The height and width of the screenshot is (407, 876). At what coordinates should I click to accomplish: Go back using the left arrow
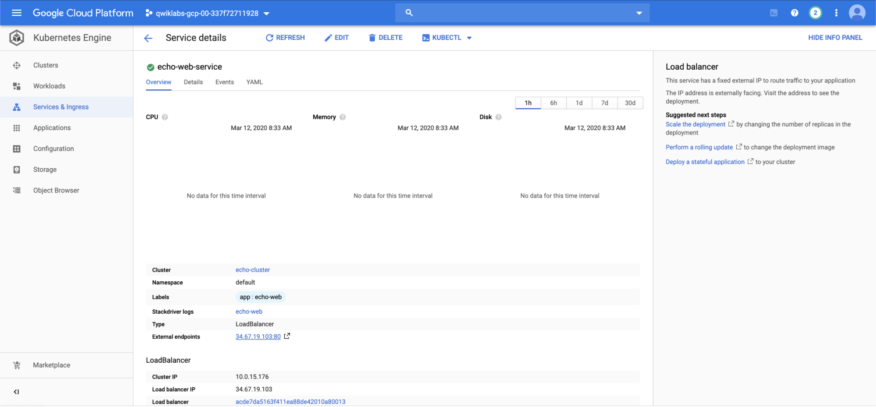[x=148, y=38]
